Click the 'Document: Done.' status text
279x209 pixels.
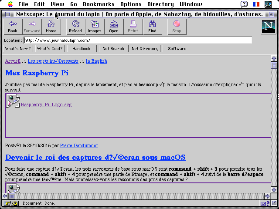pyautogui.click(x=39, y=203)
